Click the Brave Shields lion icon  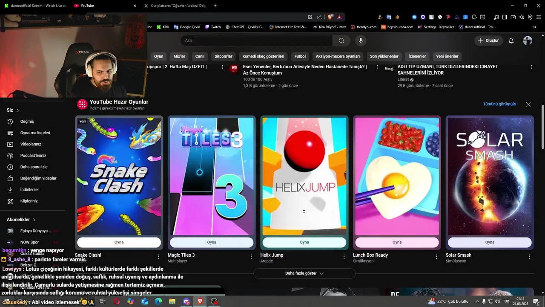(x=330, y=17)
